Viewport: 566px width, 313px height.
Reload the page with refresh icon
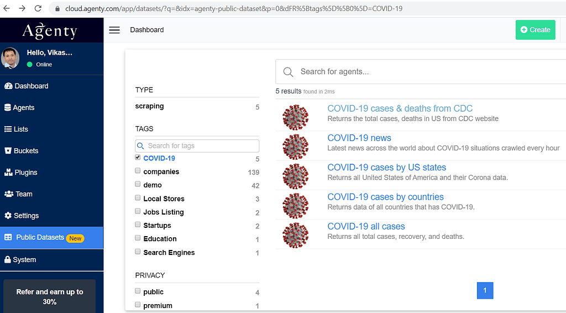(x=38, y=8)
